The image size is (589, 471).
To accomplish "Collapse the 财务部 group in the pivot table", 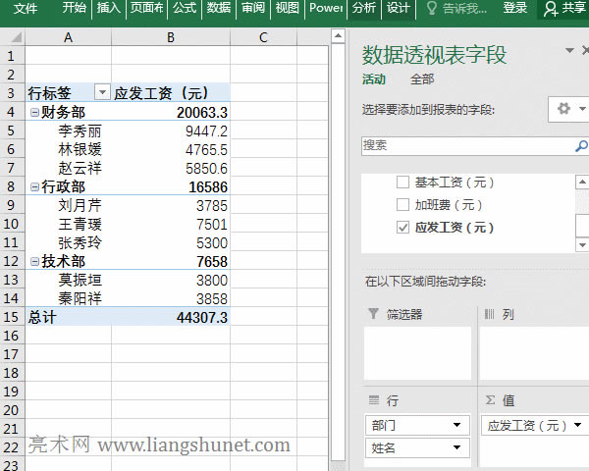I will pyautogui.click(x=34, y=113).
